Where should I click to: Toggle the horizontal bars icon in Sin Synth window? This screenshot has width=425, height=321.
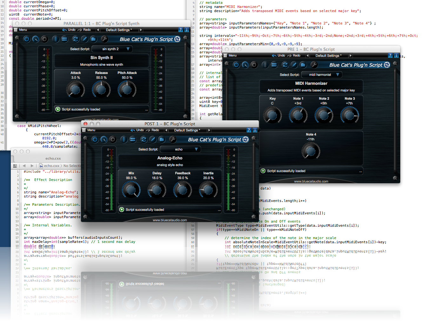pos(64,39)
